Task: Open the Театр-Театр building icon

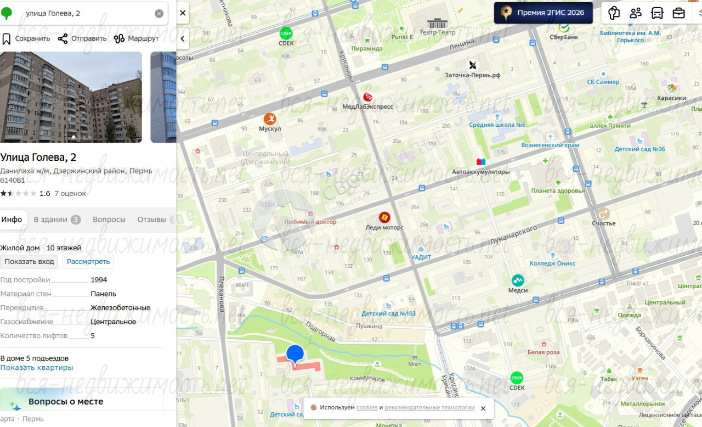Action: [438, 23]
